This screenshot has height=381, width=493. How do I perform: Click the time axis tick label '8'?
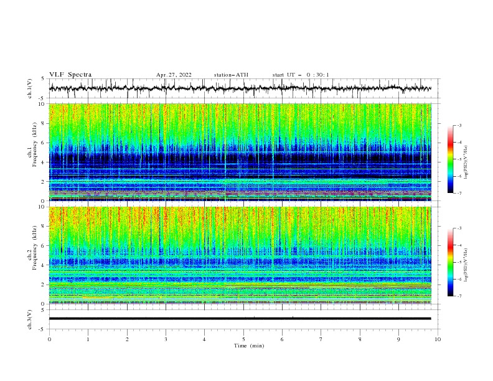[360, 339]
